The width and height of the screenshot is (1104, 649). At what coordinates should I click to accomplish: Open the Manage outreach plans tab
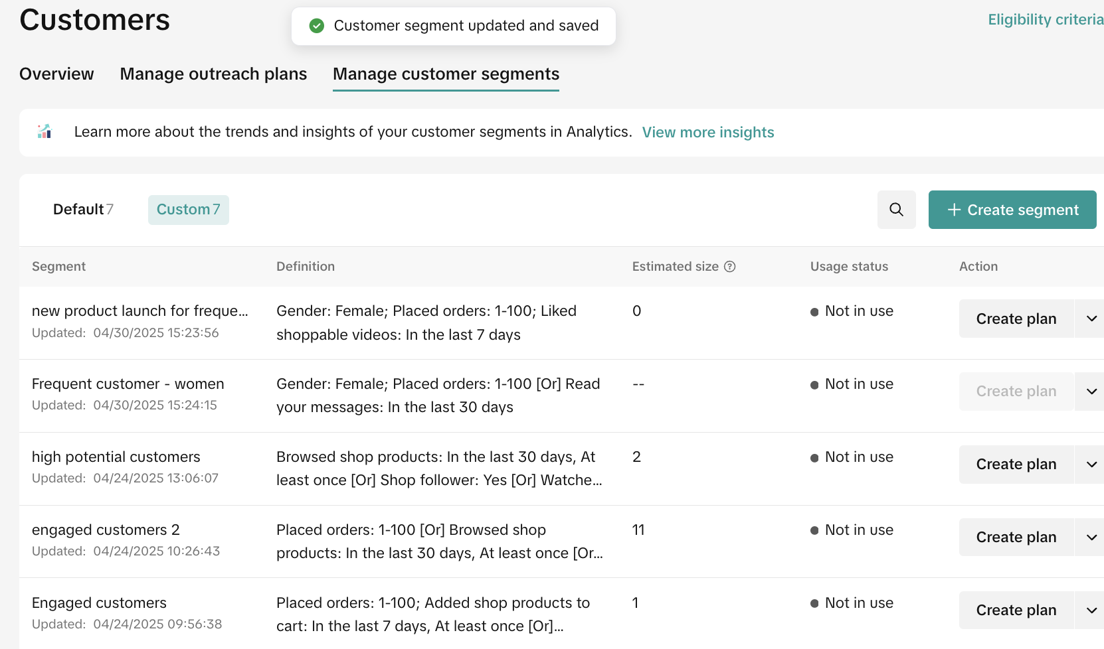(213, 74)
